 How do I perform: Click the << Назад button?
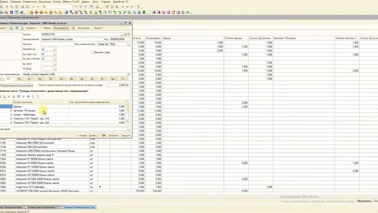82,135
